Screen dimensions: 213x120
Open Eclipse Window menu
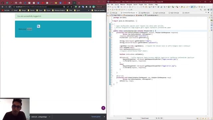point(151,4)
